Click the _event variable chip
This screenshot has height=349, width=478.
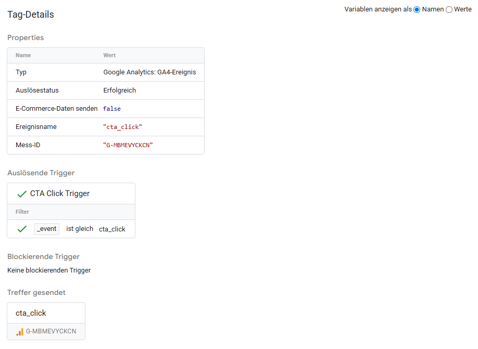tap(47, 229)
